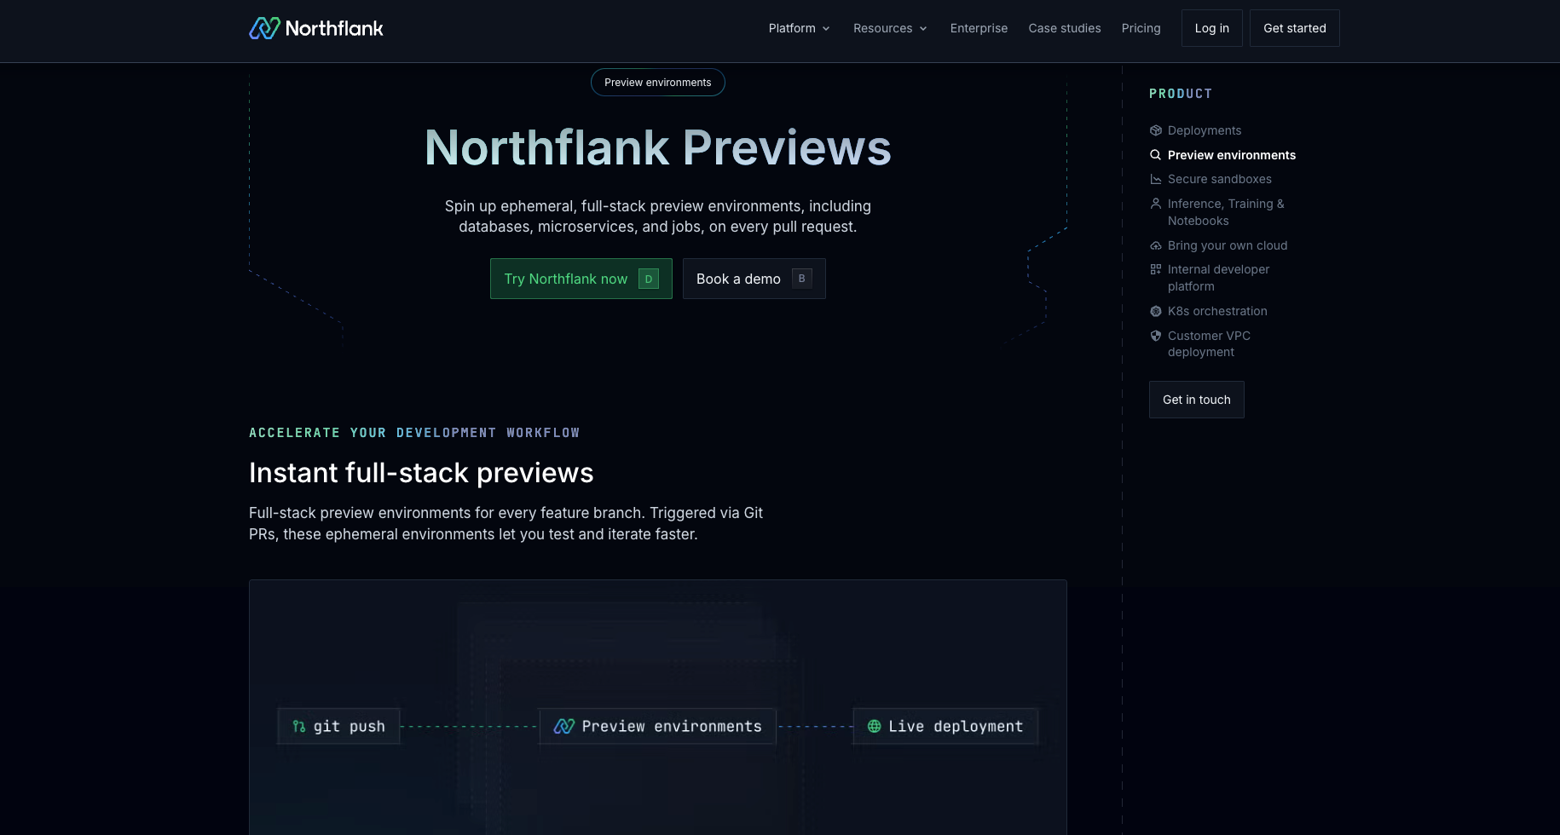Click the Bring your own cloud icon
Image resolution: width=1560 pixels, height=835 pixels.
[1156, 245]
